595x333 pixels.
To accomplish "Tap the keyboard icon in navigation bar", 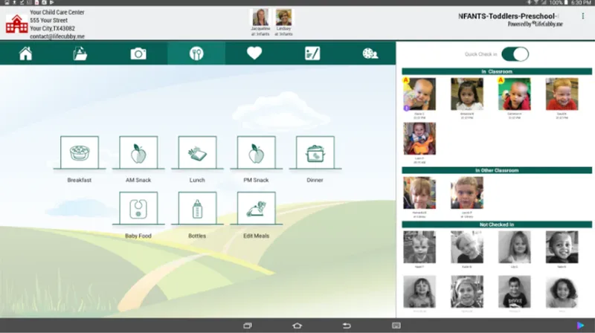I will (x=396, y=326).
